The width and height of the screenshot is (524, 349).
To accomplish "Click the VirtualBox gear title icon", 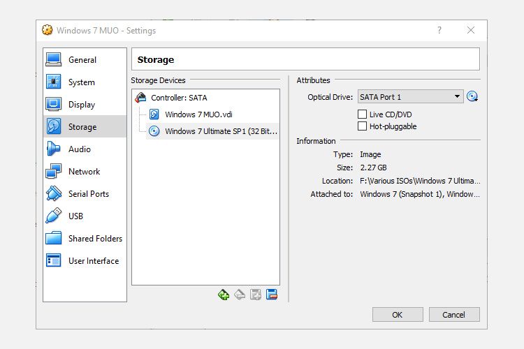I will tap(47, 30).
